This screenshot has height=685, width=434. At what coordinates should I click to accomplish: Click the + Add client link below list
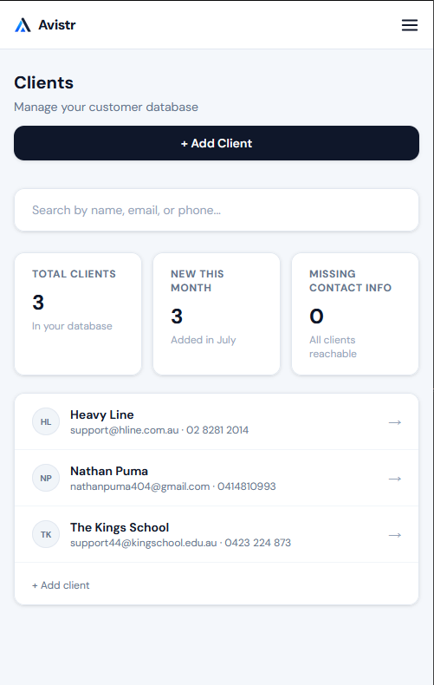click(61, 585)
